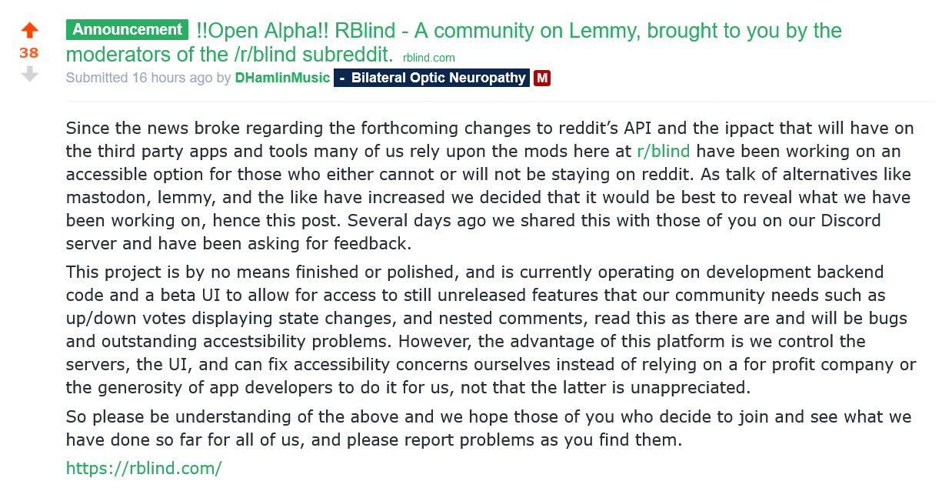The image size is (952, 488).
Task: Click the paragraph starting 'This project is by no means'
Action: 491,329
